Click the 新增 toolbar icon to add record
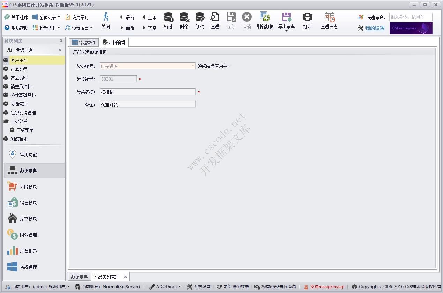 168,21
